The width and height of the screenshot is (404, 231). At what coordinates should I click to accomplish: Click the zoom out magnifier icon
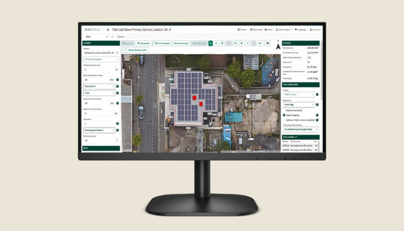[x=242, y=43]
